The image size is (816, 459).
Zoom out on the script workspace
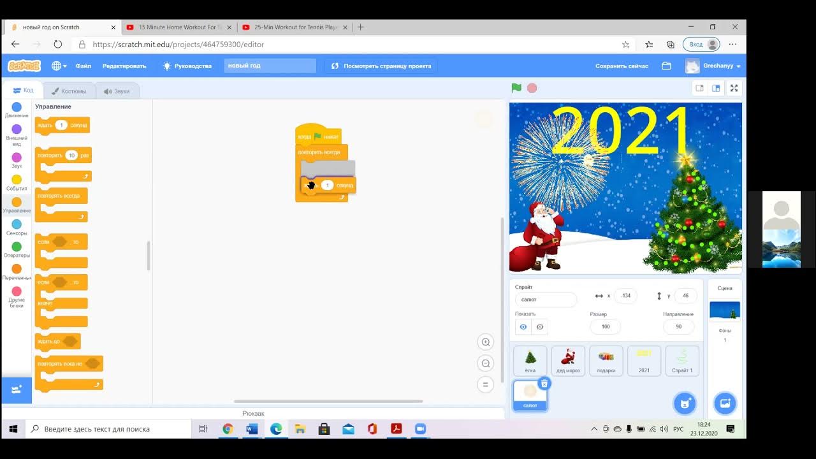click(x=486, y=363)
